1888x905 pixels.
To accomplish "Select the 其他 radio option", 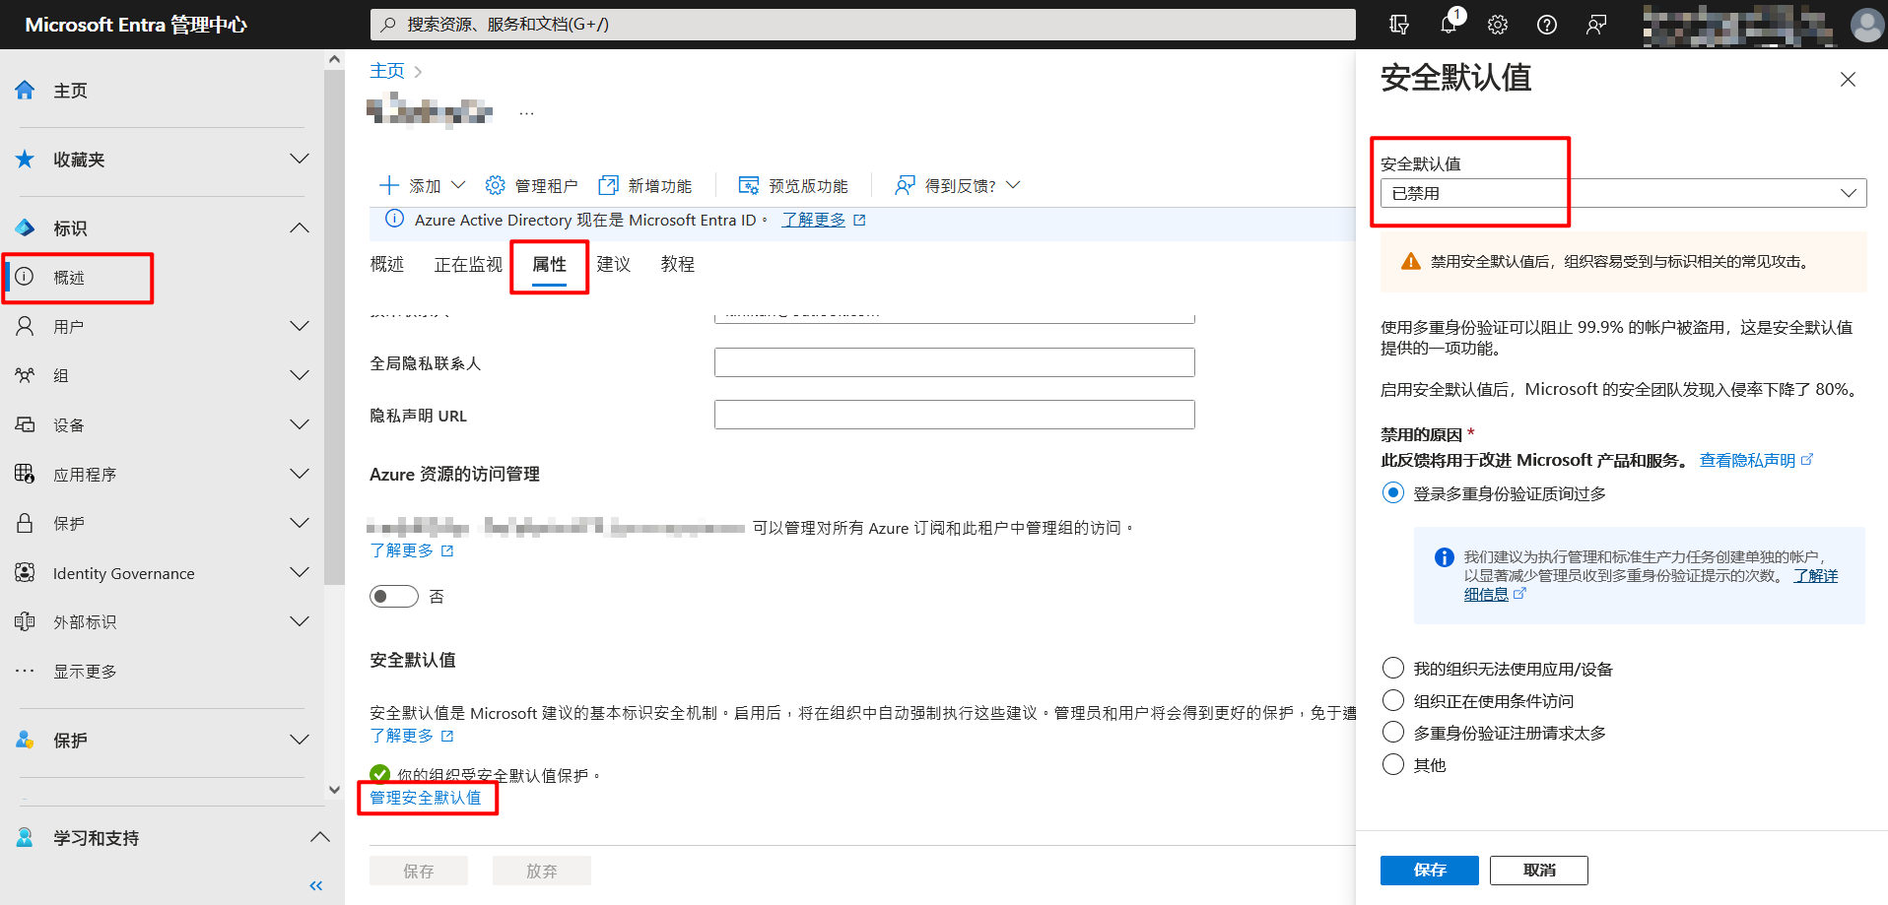I will click(1392, 765).
